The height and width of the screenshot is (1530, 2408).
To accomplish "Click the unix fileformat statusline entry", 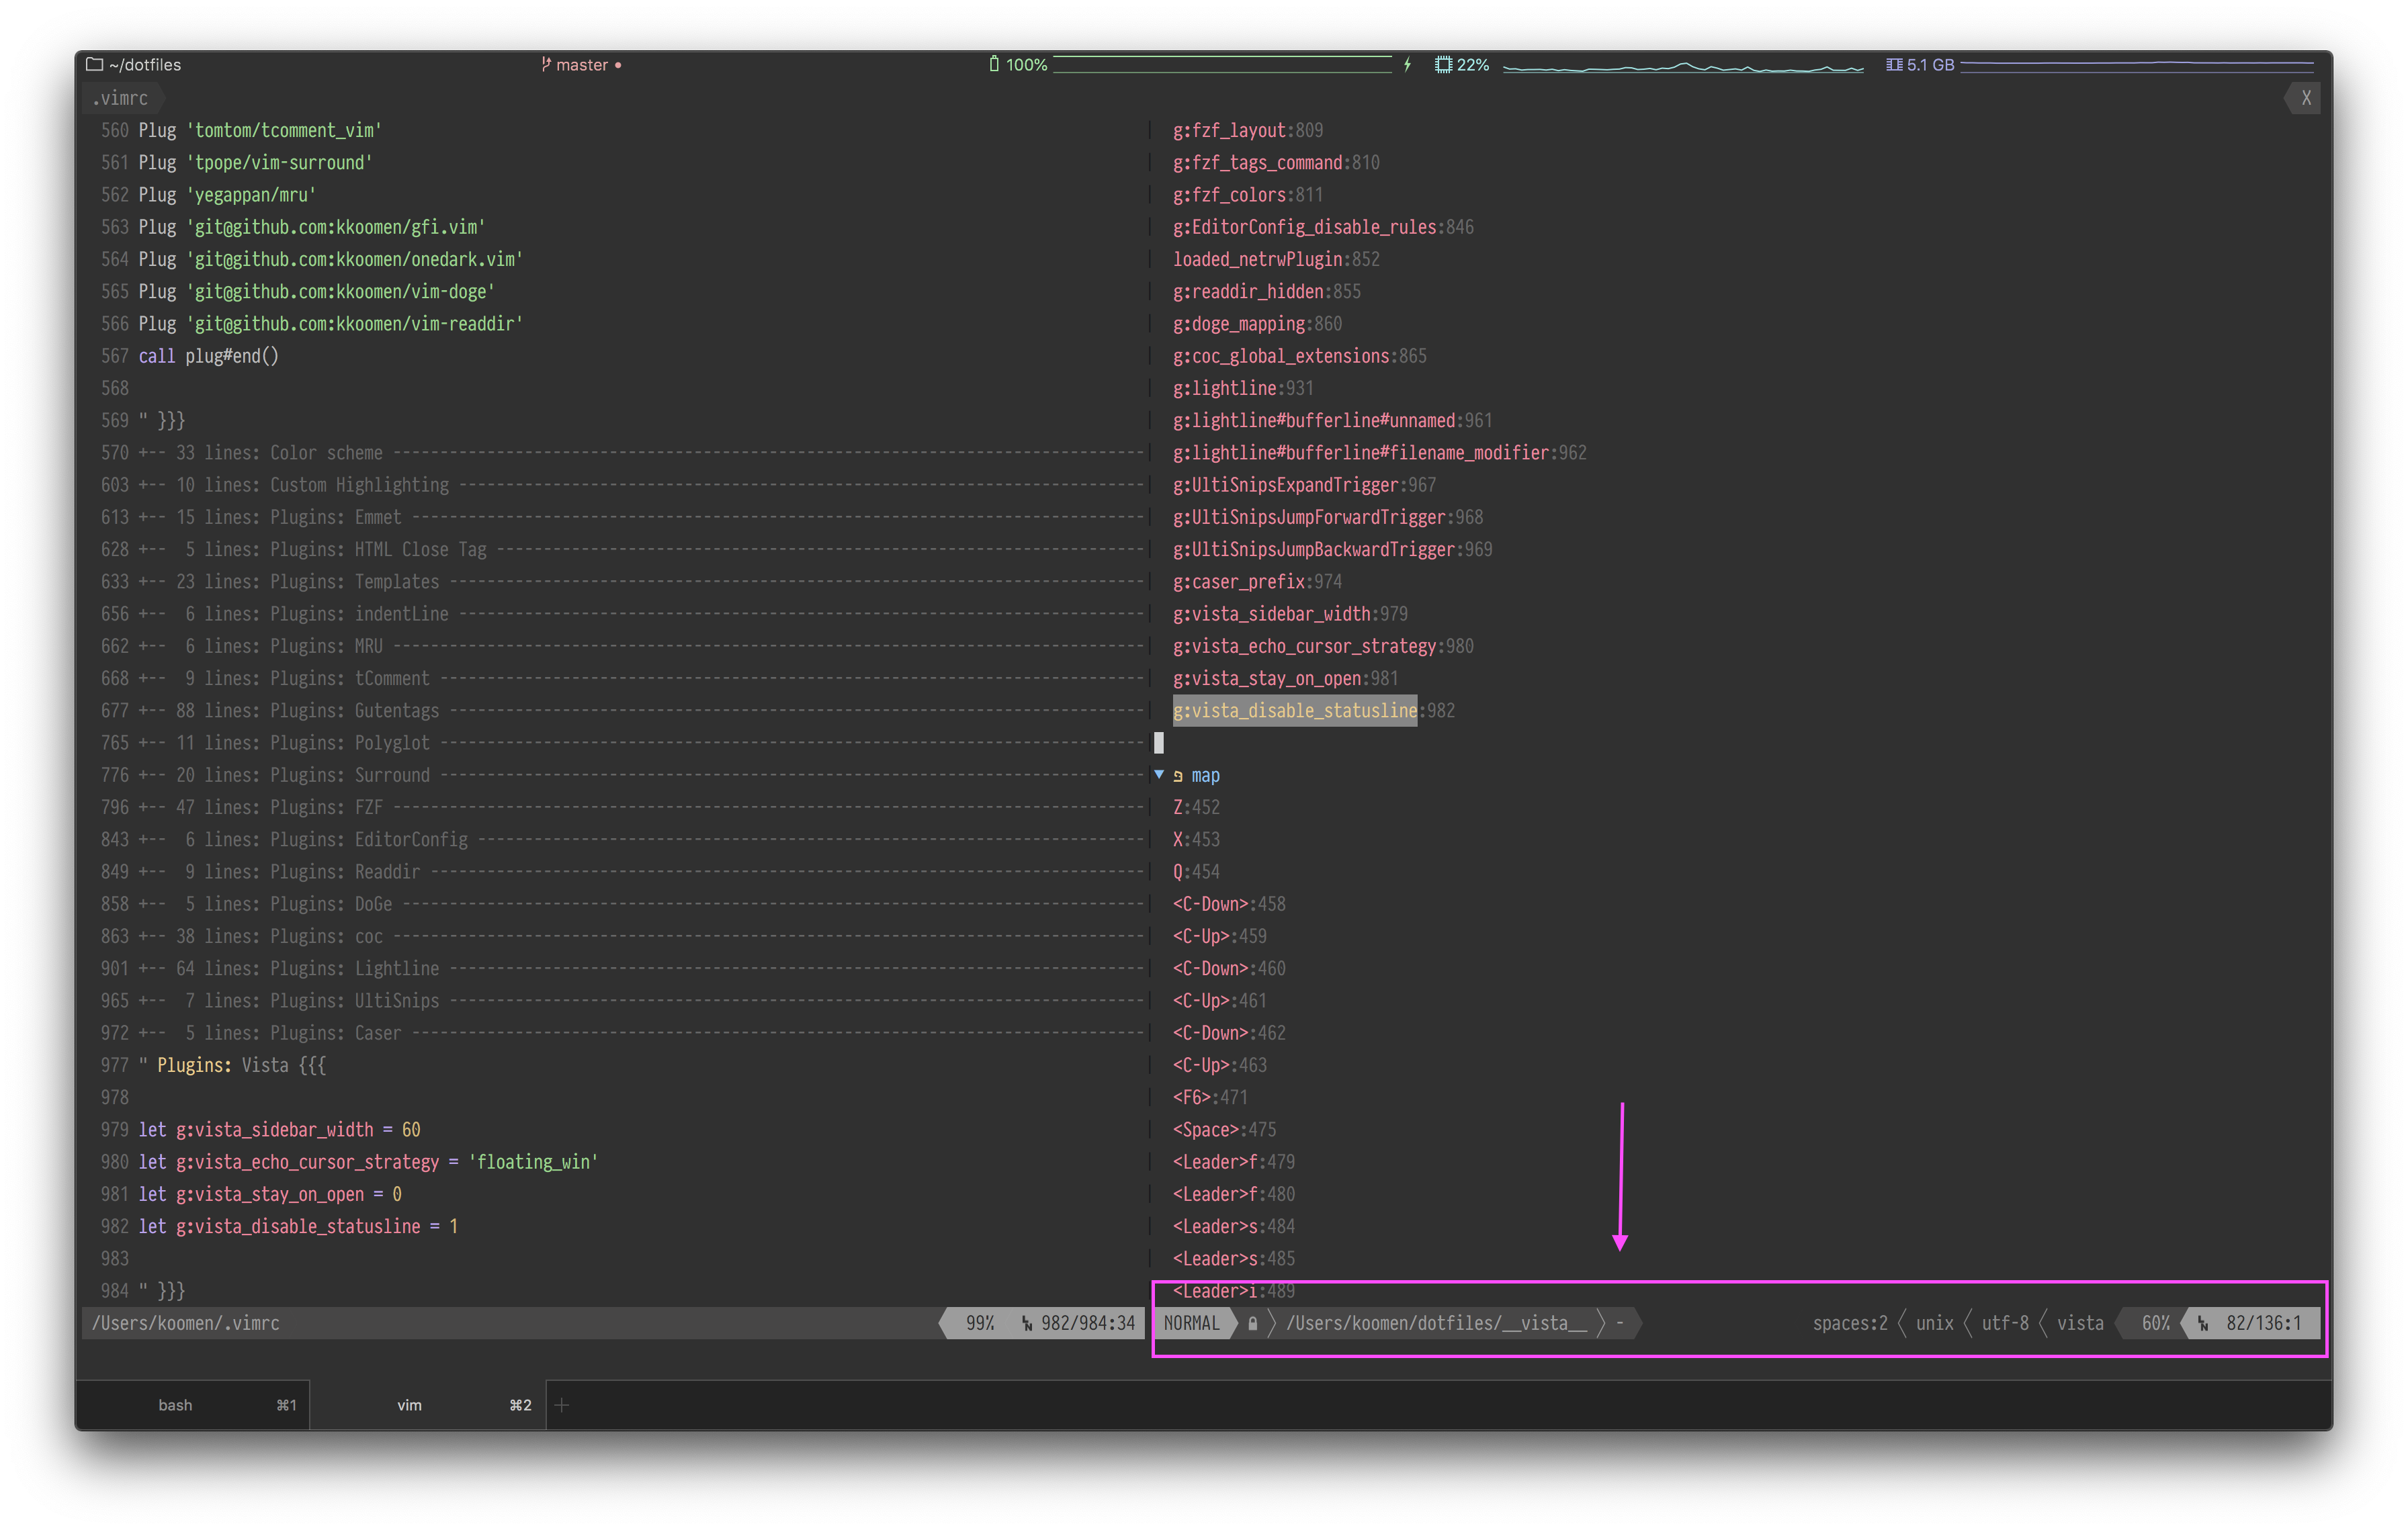I will tap(1934, 1323).
